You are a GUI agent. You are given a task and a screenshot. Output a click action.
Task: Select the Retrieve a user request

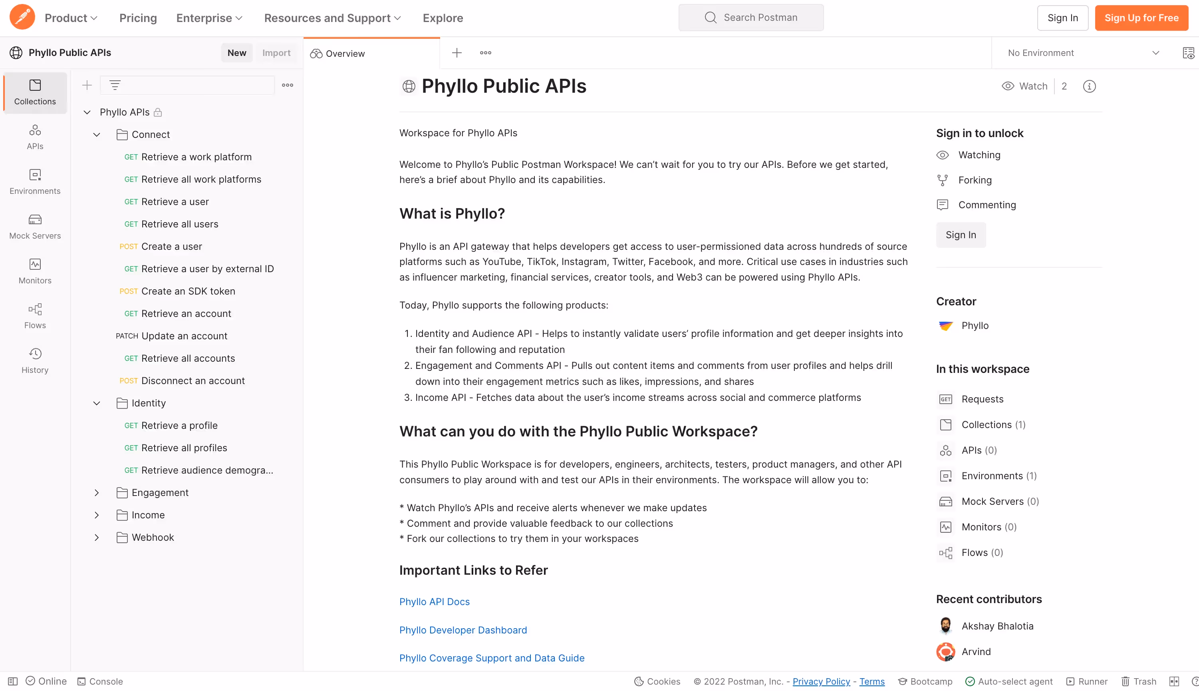coord(175,201)
